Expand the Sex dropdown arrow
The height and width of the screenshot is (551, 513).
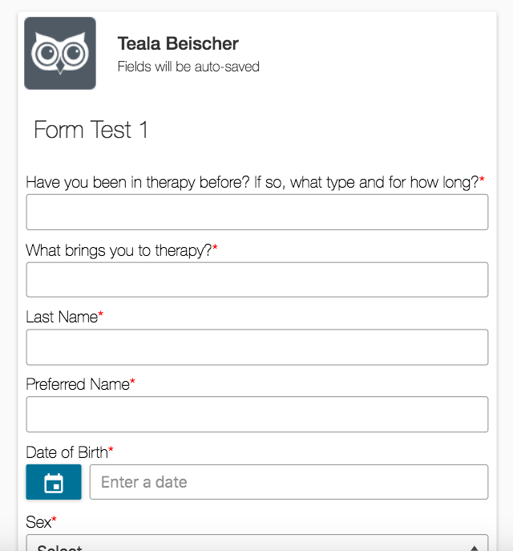tap(474, 548)
